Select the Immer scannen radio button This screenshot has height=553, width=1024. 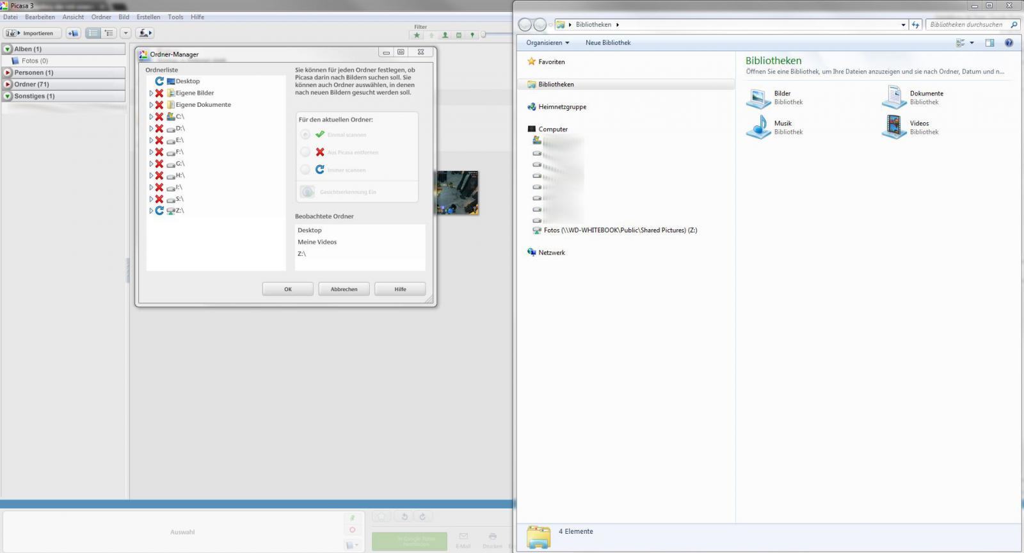pos(305,170)
